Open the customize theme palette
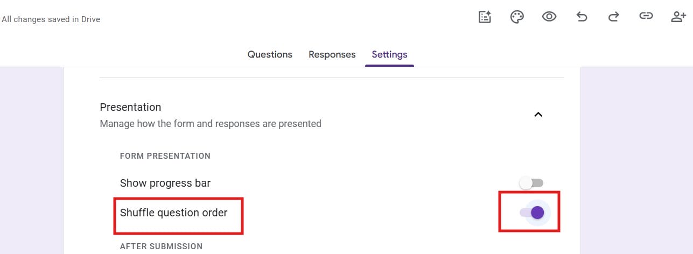The height and width of the screenshot is (254, 693). point(517,17)
